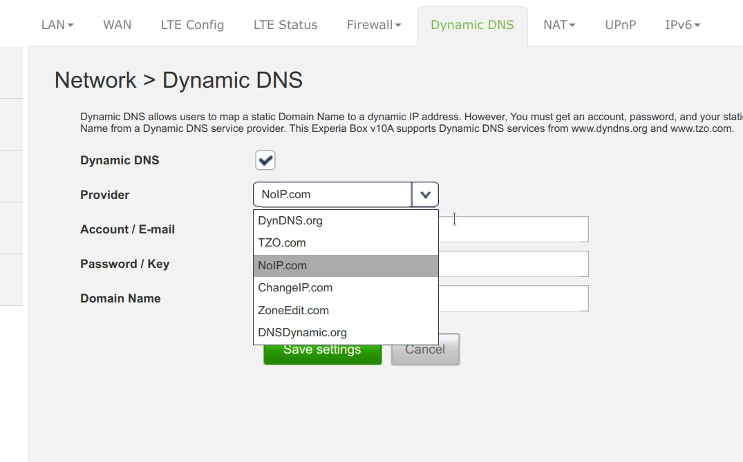Switch to the UPnP tab
This screenshot has height=462, width=743.
620,25
